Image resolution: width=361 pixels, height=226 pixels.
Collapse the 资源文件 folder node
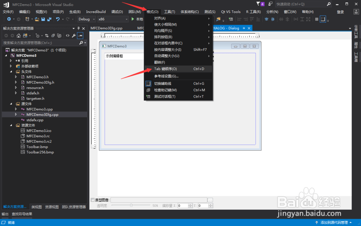tap(11, 125)
